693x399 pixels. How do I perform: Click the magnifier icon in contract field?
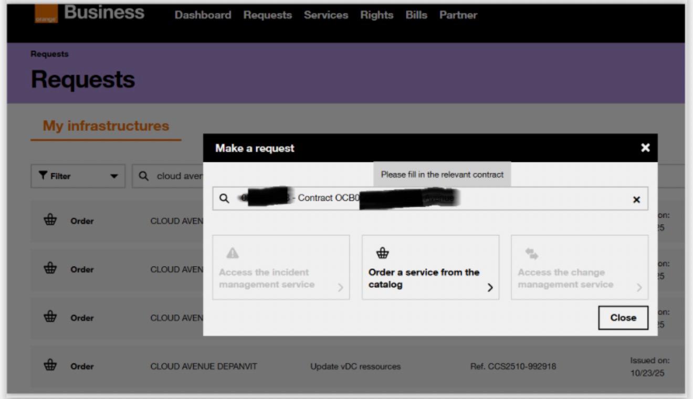[x=224, y=198]
